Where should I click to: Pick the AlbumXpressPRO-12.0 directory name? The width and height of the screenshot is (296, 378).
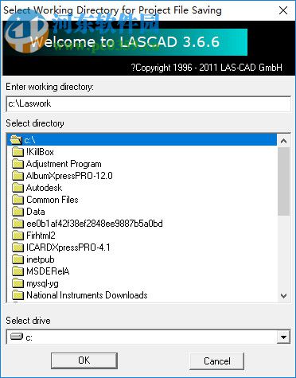tap(69, 176)
